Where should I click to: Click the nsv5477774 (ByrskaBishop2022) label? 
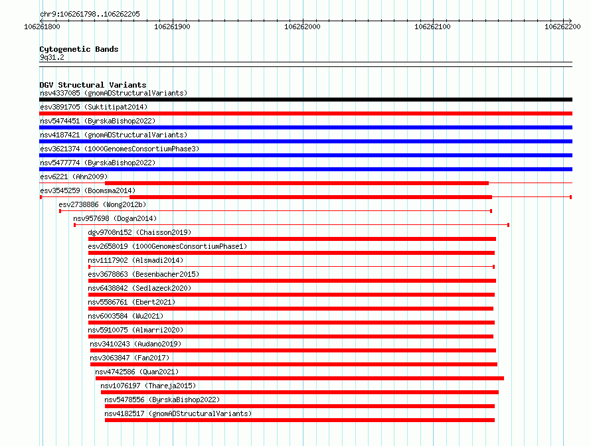point(98,163)
